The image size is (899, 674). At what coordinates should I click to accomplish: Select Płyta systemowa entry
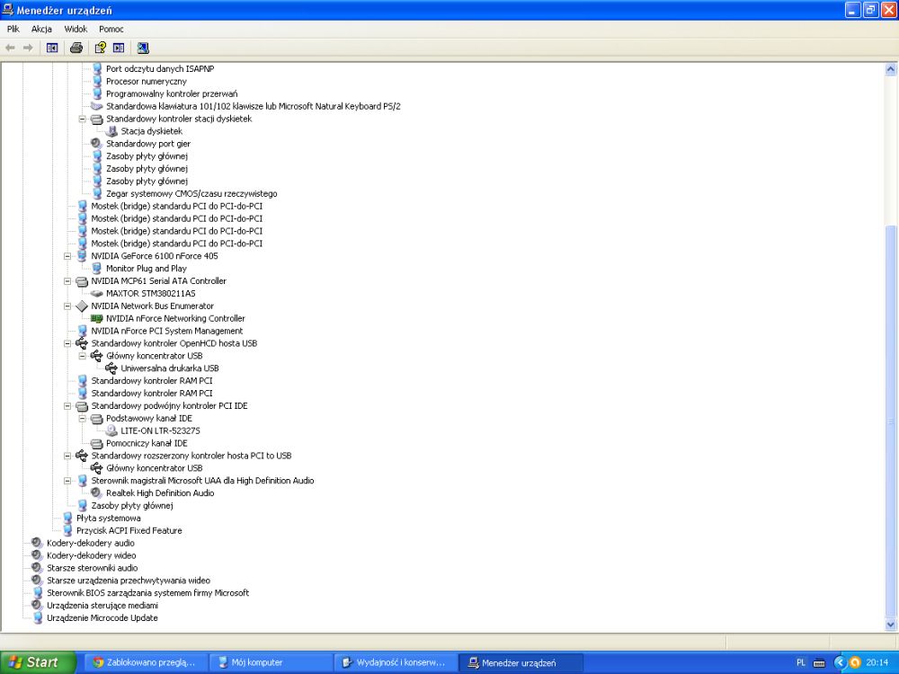(109, 519)
